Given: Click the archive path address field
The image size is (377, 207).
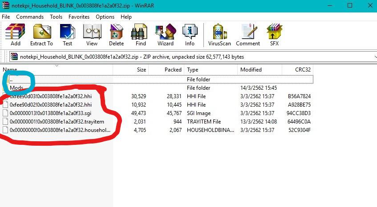Looking at the screenshot, I should (x=192, y=56).
